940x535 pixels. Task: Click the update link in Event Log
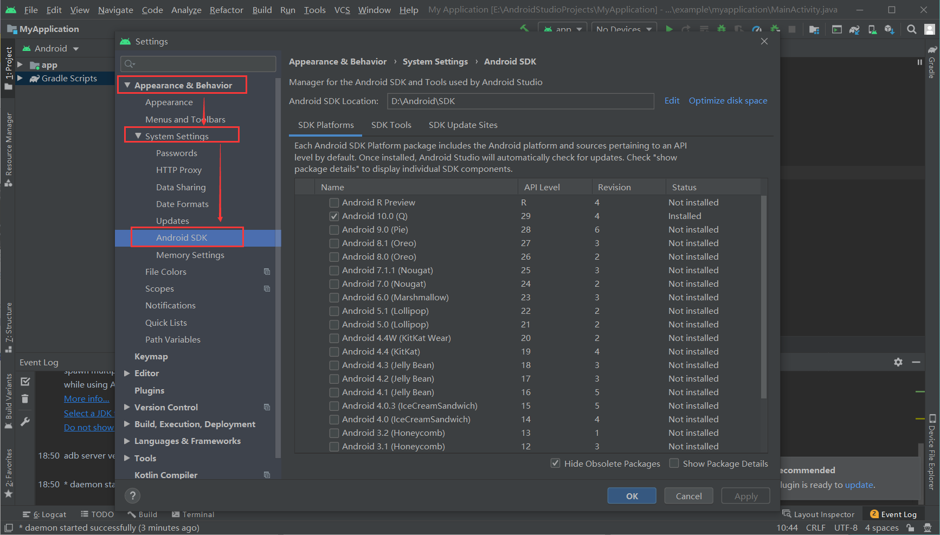tap(859, 485)
